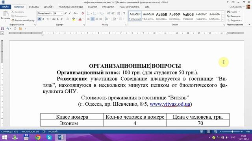
Task: Switch to the ВСТАВКА (Insert) tab
Action: (34, 7)
